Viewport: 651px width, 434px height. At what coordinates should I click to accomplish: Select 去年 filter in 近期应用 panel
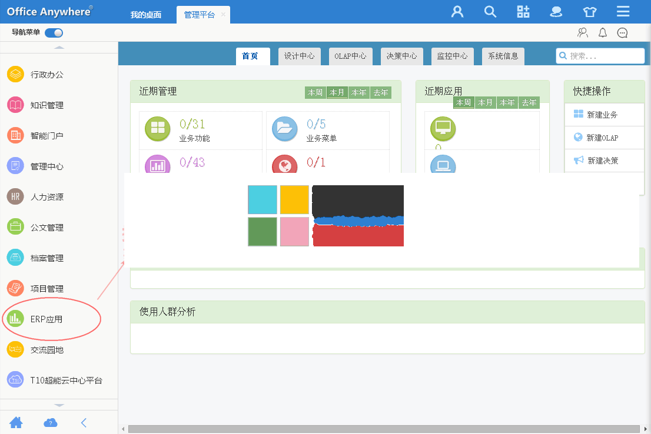tap(529, 102)
